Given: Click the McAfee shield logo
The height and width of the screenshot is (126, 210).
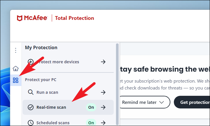Looking at the screenshot, I should point(20,18).
